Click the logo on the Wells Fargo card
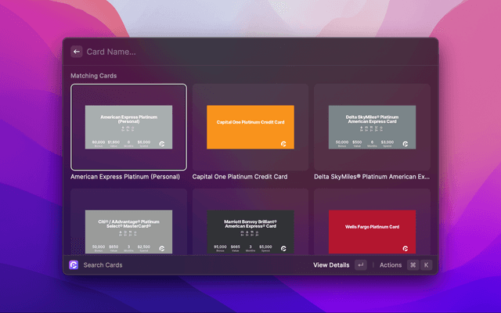Image resolution: width=501 pixels, height=313 pixels. click(405, 248)
